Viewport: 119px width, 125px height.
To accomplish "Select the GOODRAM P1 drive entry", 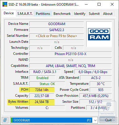I will (52, 120).
